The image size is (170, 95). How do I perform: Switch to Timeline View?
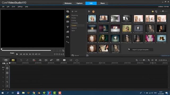coord(13,60)
